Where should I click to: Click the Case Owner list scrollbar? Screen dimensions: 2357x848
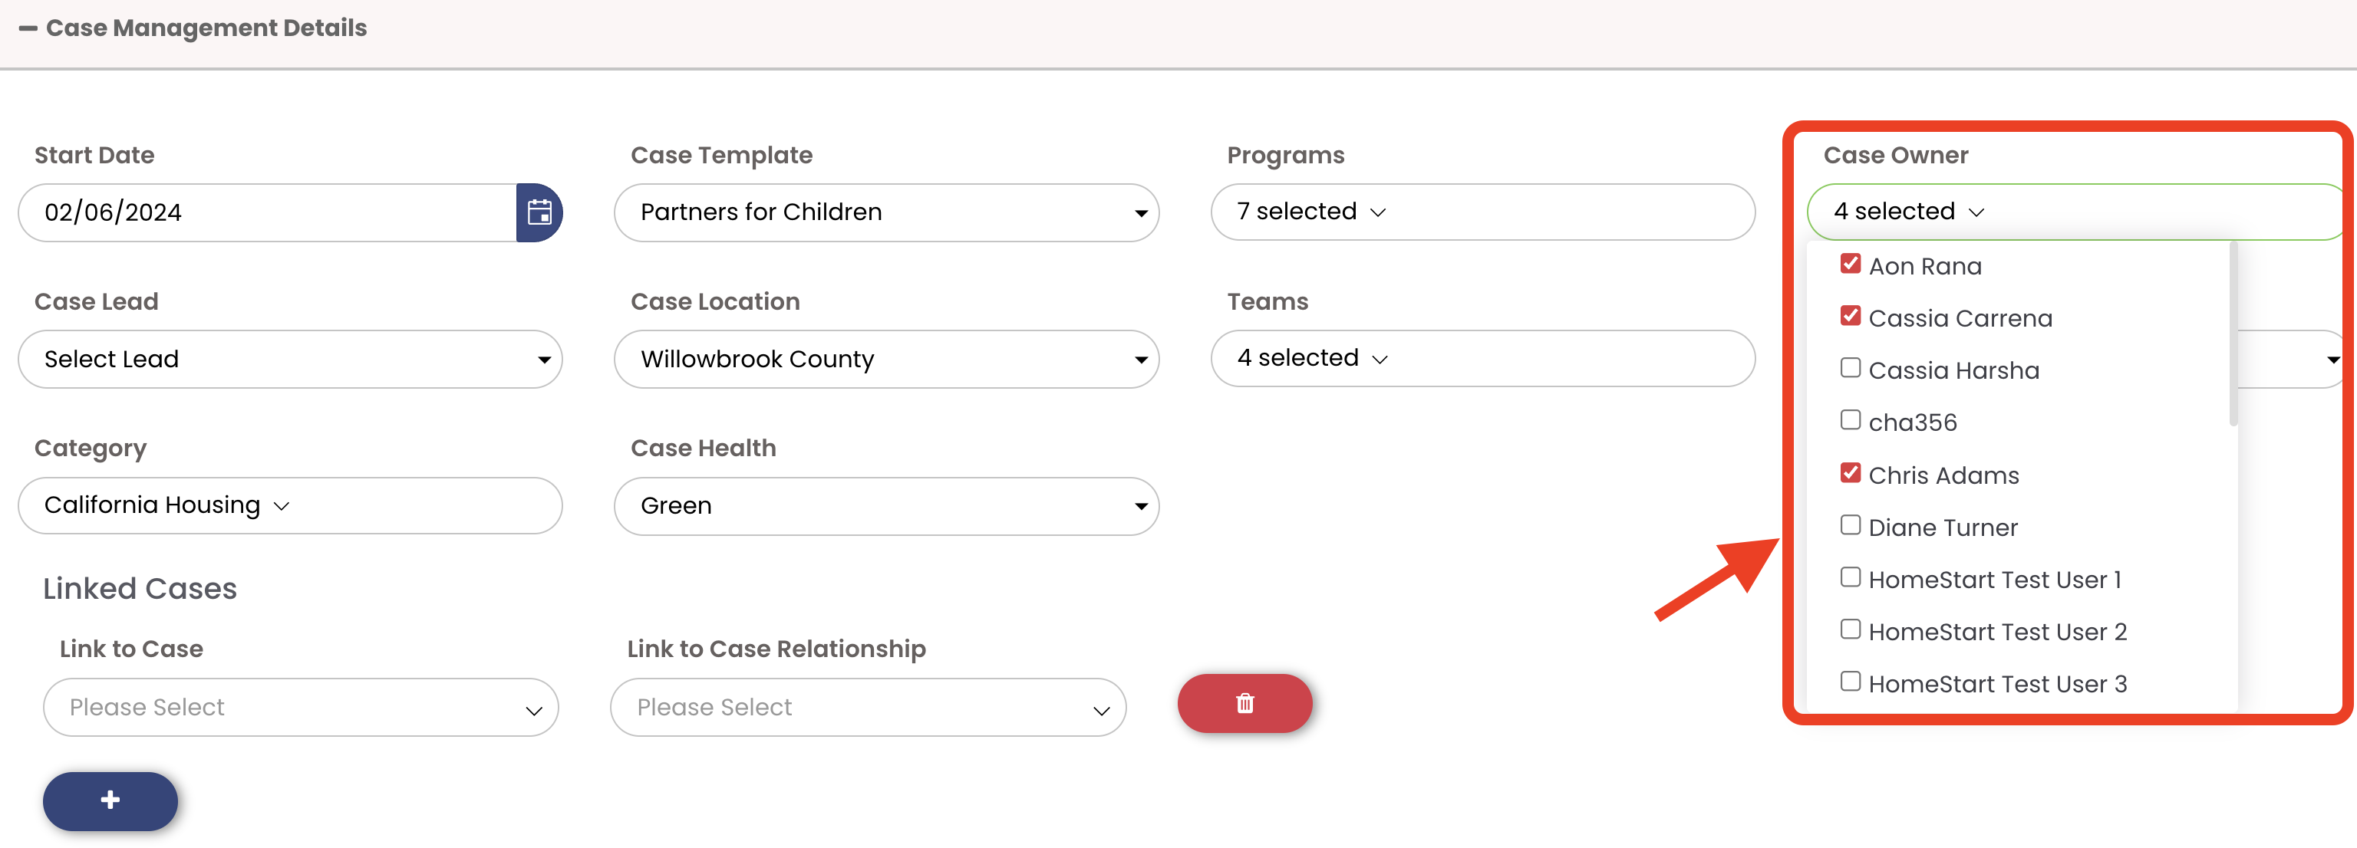(2233, 334)
